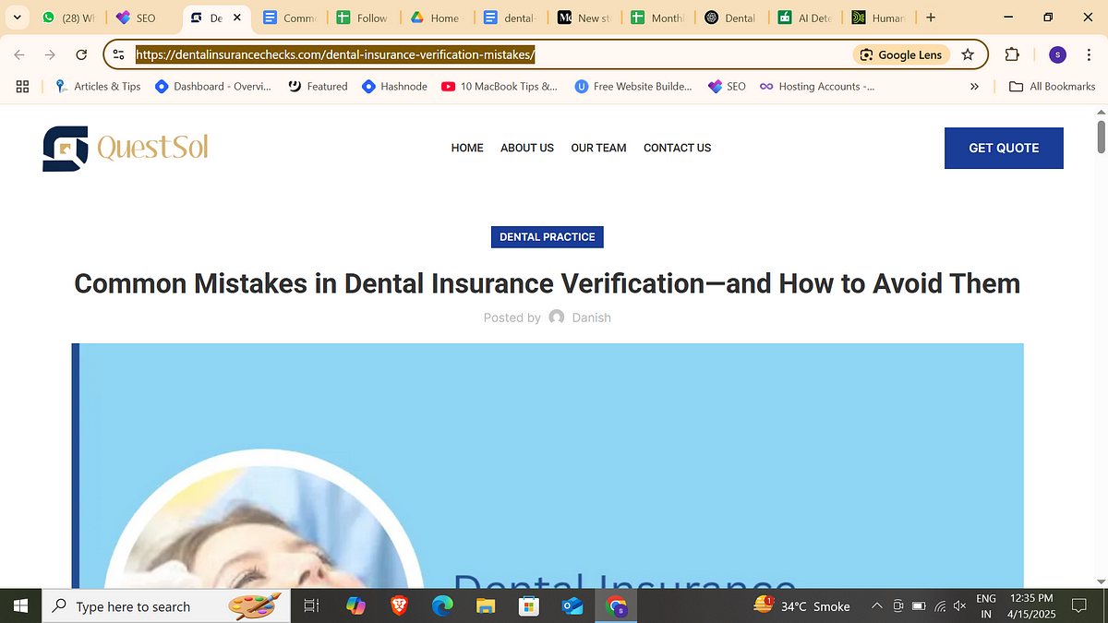Screen dimensions: 1108x623
Task: Open author Danish profile link
Action: click(591, 317)
